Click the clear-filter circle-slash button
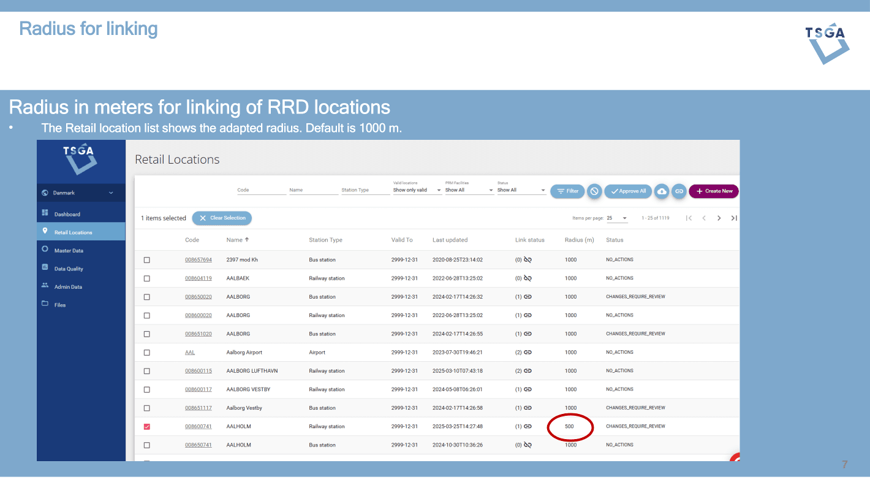This screenshot has height=490, width=870. pos(594,191)
